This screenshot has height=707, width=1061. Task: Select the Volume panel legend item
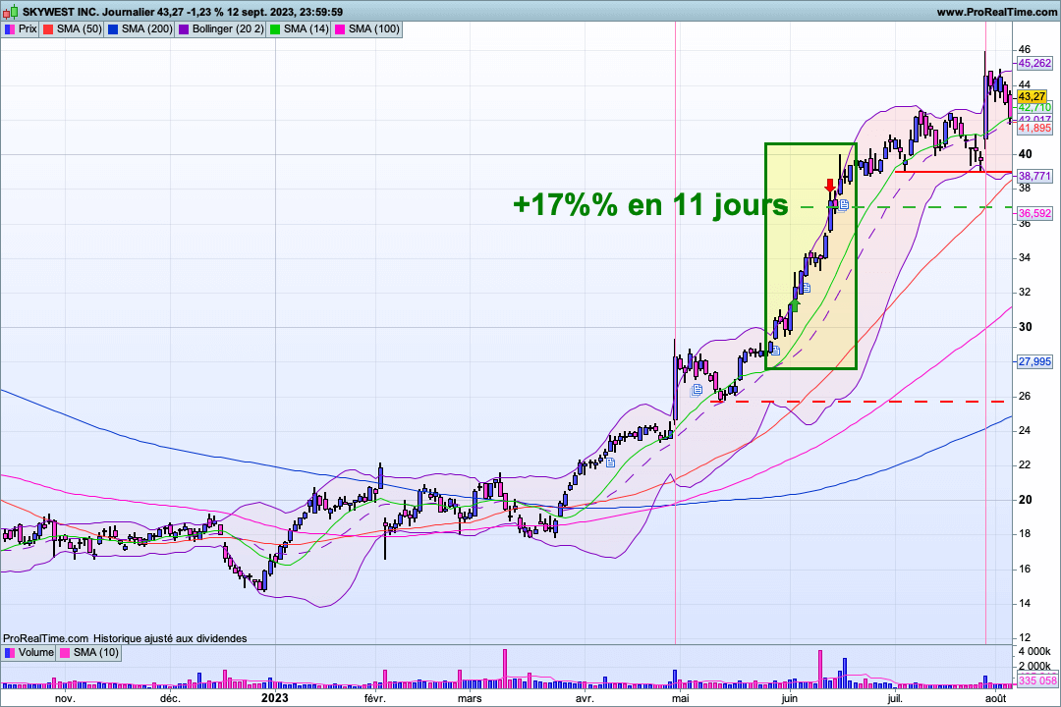(28, 653)
